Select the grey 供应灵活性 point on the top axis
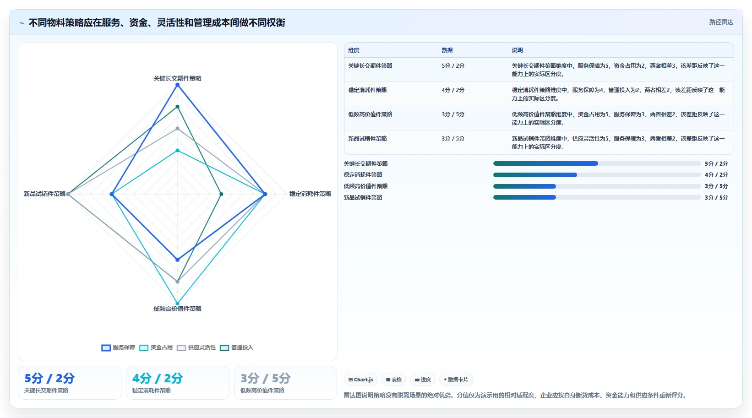The width and height of the screenshot is (752, 418). point(178,129)
